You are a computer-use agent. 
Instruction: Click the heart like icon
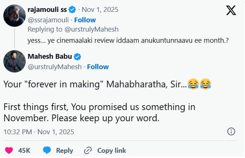pyautogui.click(x=9, y=150)
